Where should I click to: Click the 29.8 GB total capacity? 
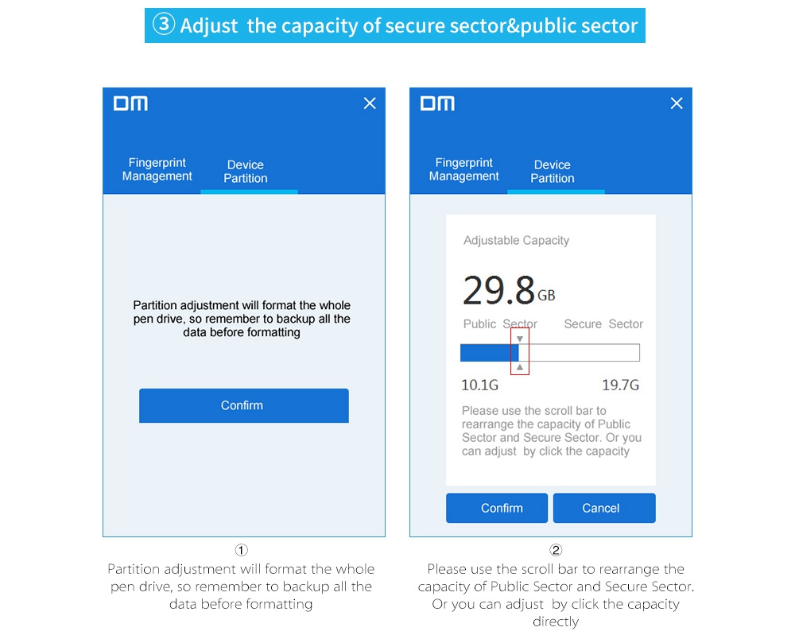509,290
